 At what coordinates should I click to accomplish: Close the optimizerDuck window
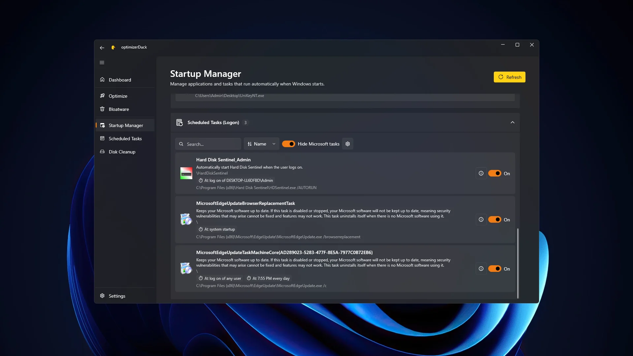[532, 45]
